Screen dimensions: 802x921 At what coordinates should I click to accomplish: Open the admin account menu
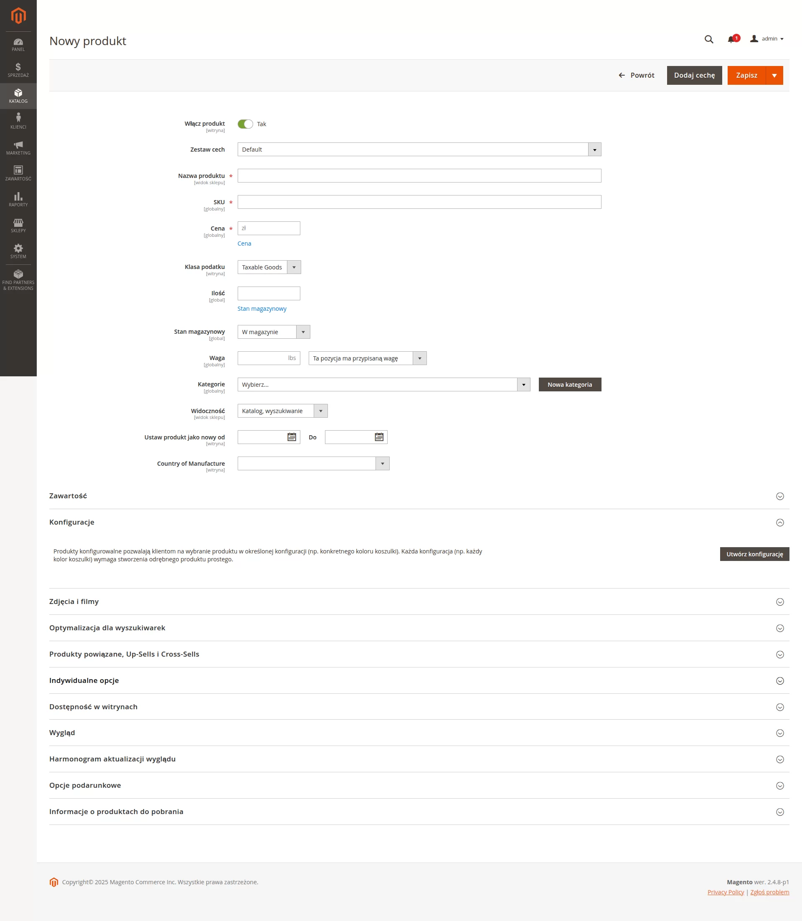click(x=767, y=39)
